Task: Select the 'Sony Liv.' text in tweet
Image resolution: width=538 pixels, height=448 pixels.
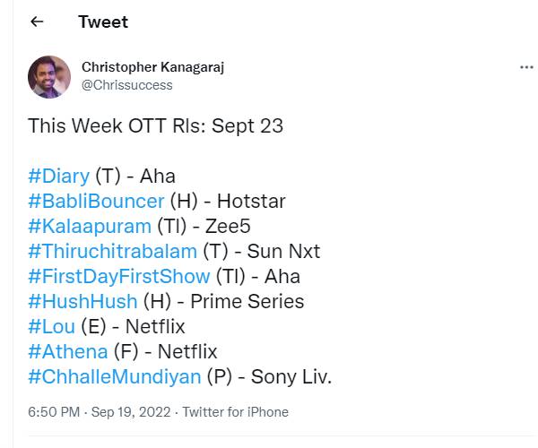Action: (291, 376)
